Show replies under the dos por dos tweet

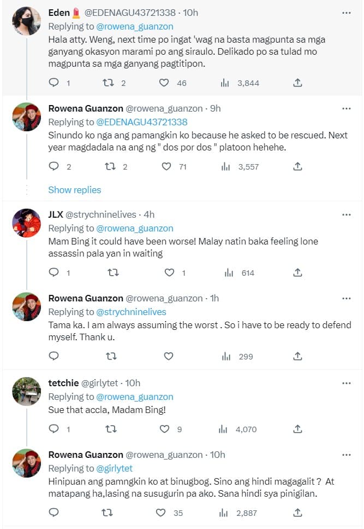(74, 190)
